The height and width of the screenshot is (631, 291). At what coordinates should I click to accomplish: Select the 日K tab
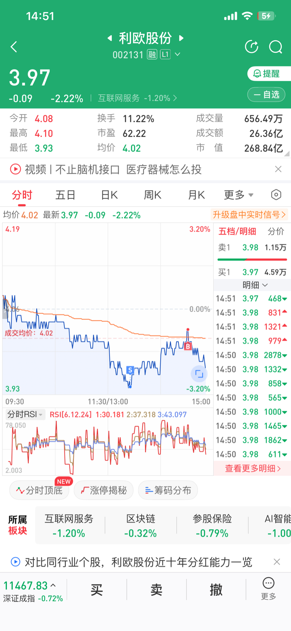tap(109, 195)
